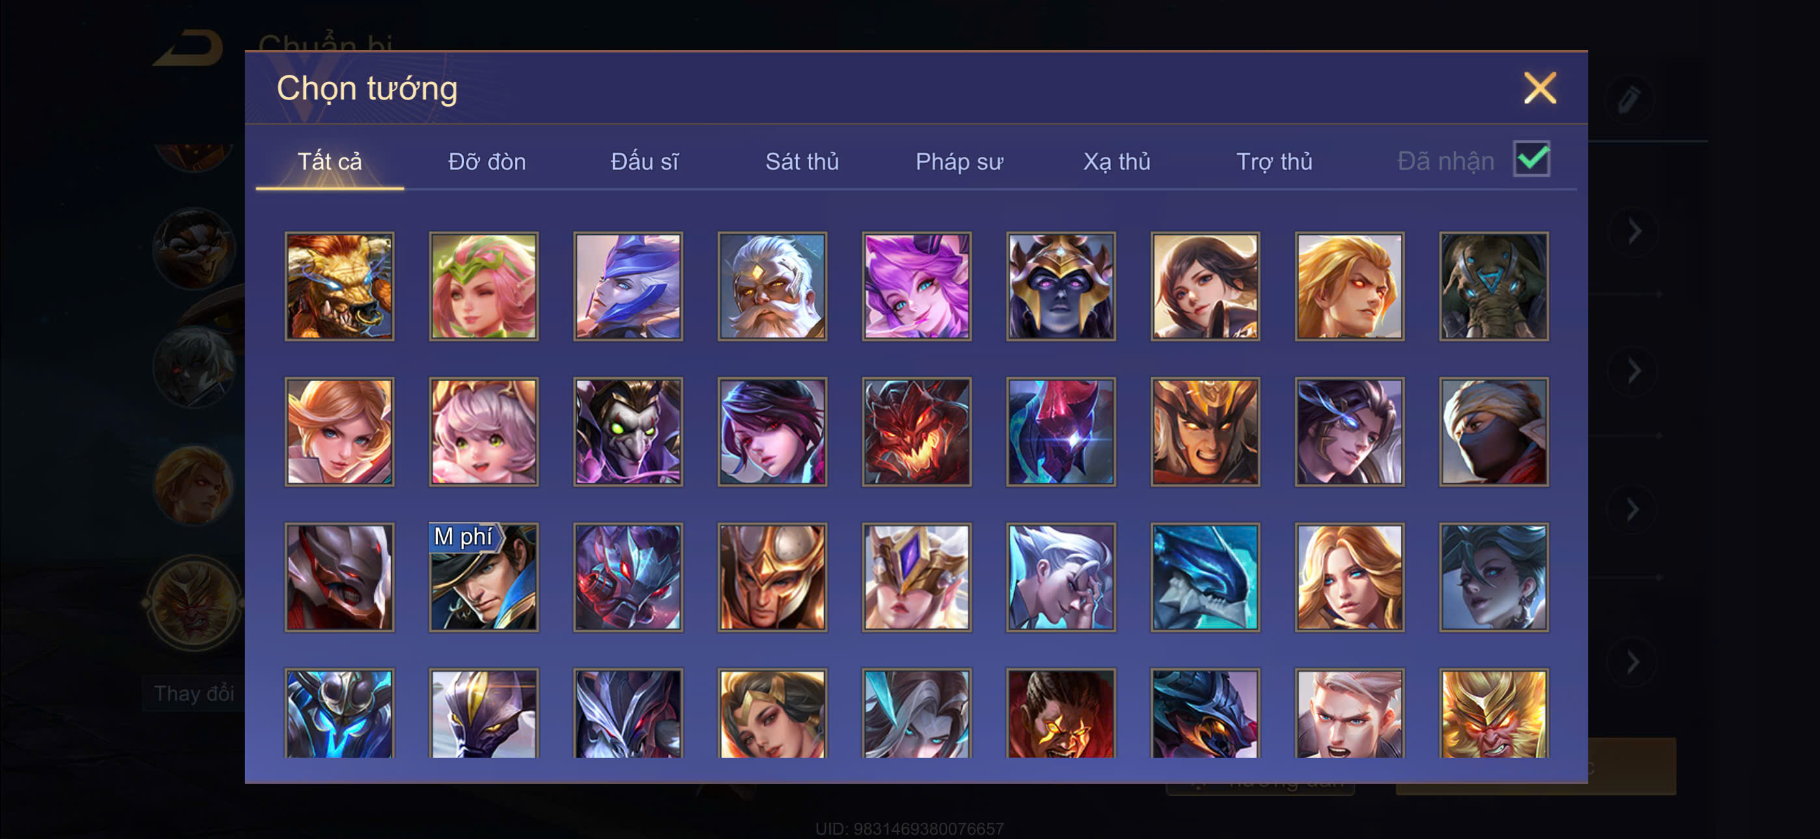
Task: Select the golden lion beast hero portrait
Action: (339, 286)
